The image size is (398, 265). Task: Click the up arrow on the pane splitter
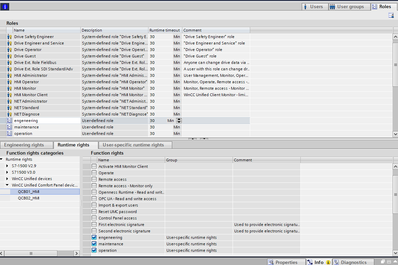click(193, 139)
